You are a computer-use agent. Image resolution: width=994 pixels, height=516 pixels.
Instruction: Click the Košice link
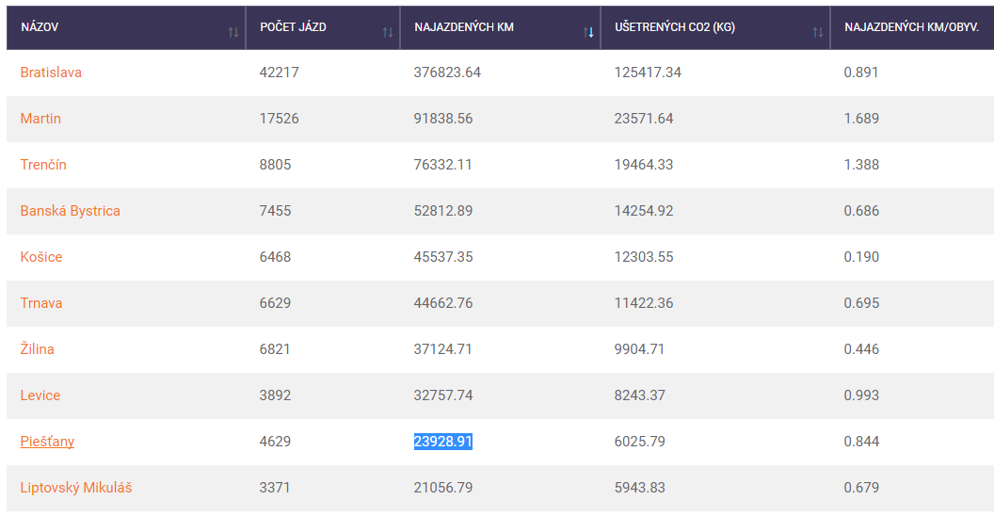pos(41,257)
